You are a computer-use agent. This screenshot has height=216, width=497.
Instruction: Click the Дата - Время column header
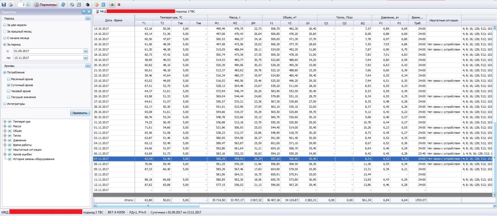coord(114,20)
